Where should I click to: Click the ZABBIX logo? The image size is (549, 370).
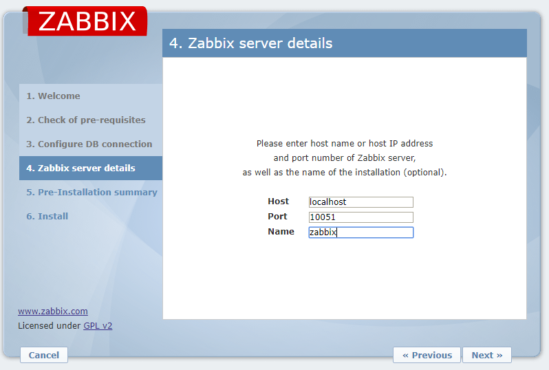(x=85, y=21)
